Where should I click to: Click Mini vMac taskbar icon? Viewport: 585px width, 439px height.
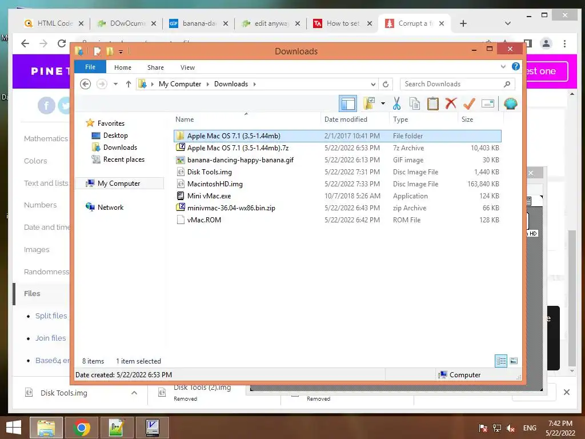(152, 428)
